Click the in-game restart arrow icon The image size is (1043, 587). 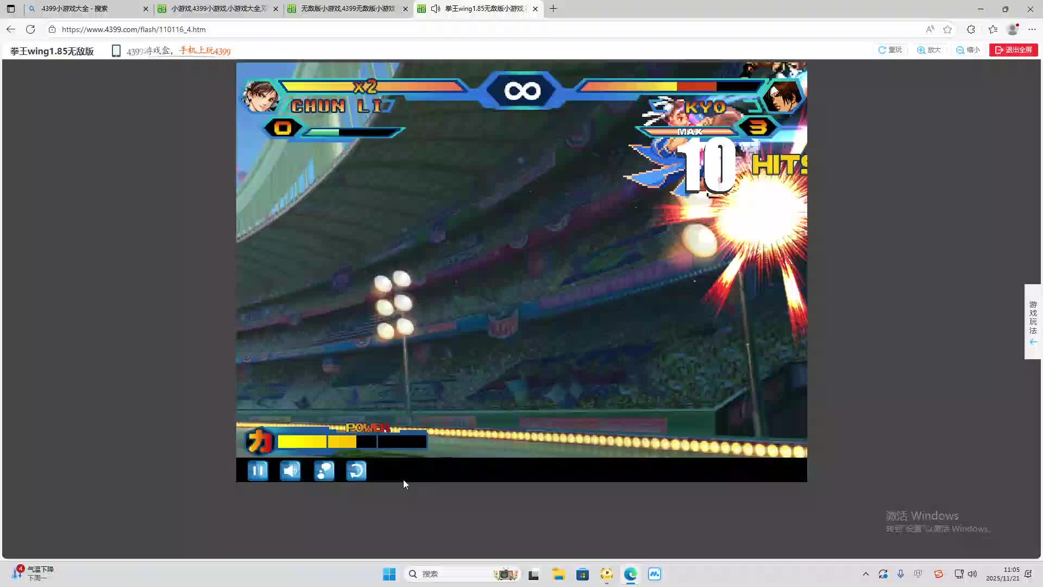pos(356,471)
